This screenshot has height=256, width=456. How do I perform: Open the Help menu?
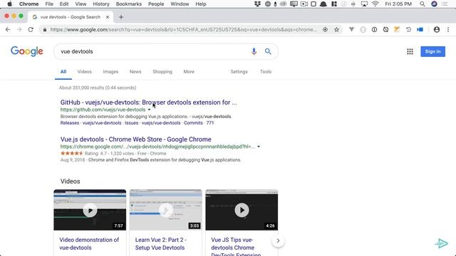(x=201, y=4)
